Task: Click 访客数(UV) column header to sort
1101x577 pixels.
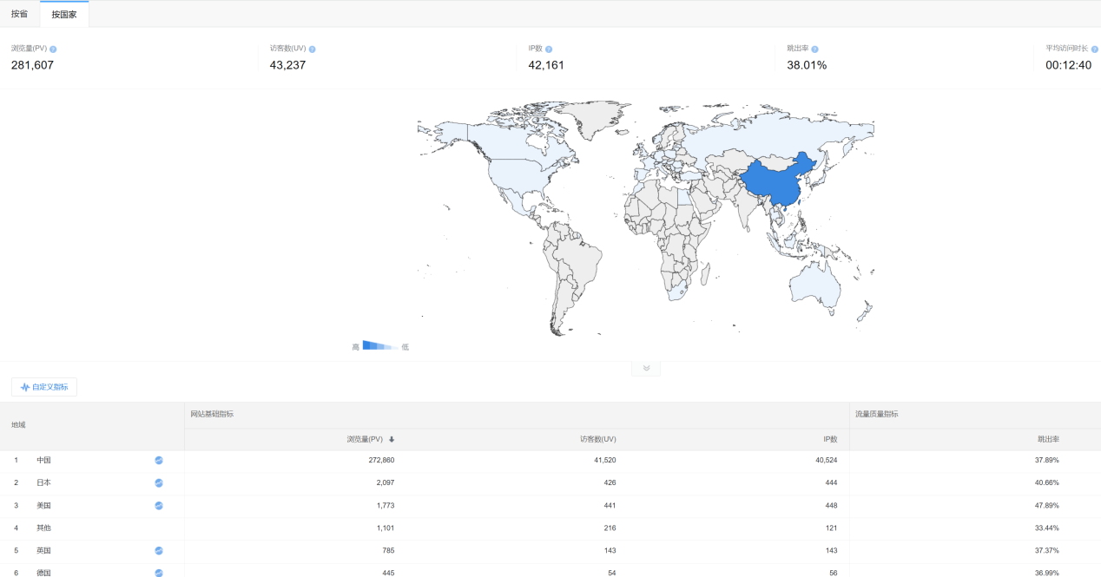Action: 597,440
